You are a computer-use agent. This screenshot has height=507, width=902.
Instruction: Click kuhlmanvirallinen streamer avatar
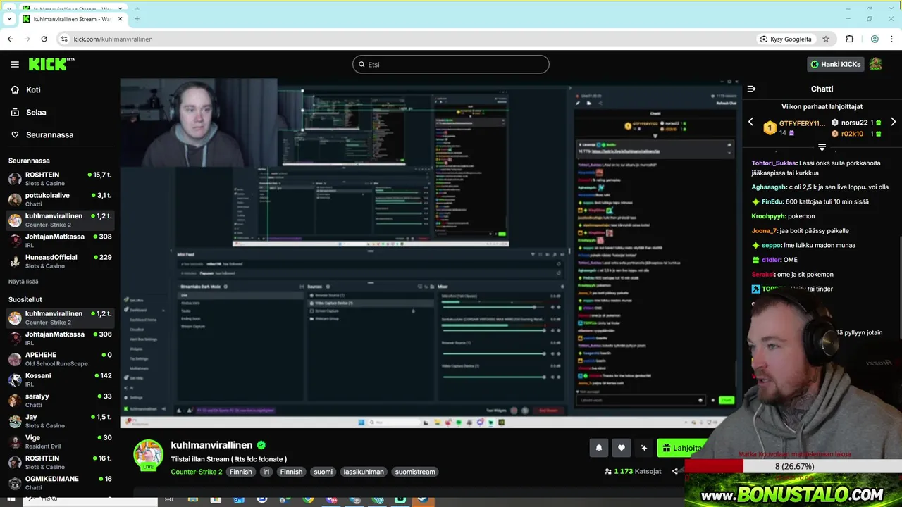click(149, 453)
